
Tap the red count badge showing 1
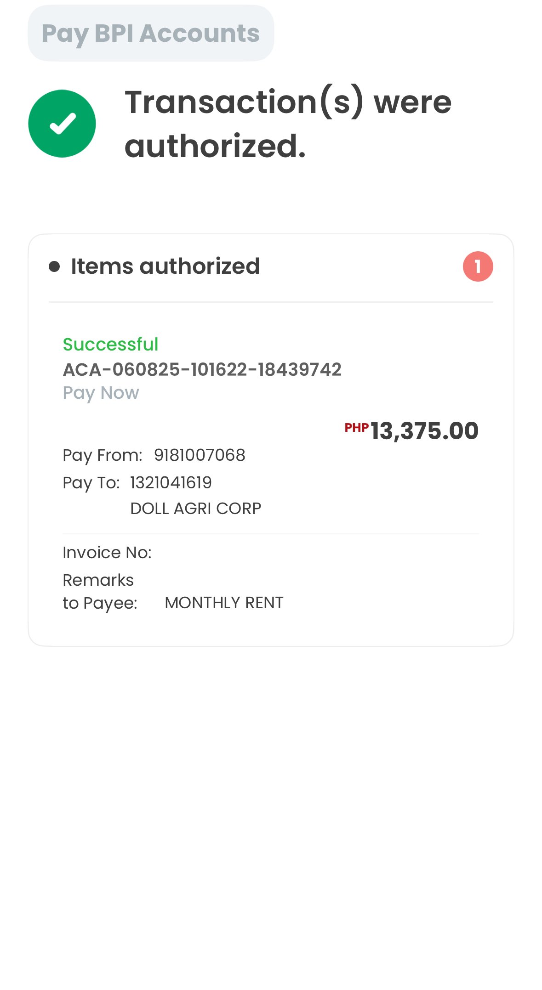(x=478, y=266)
